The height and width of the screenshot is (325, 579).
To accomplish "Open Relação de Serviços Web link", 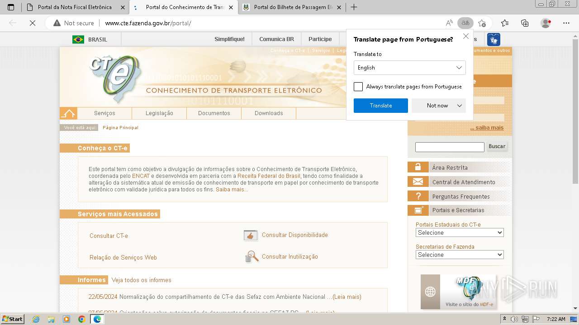I will click(x=123, y=257).
